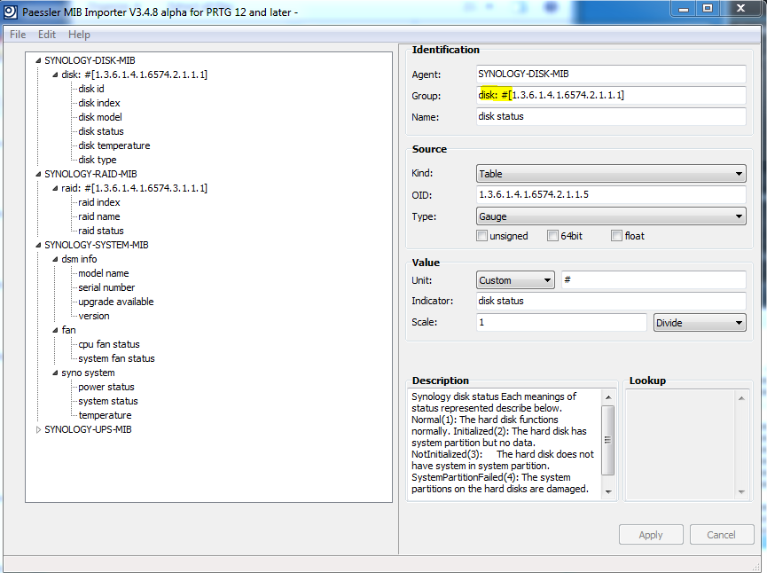Enable the unsigned checkbox

[481, 236]
